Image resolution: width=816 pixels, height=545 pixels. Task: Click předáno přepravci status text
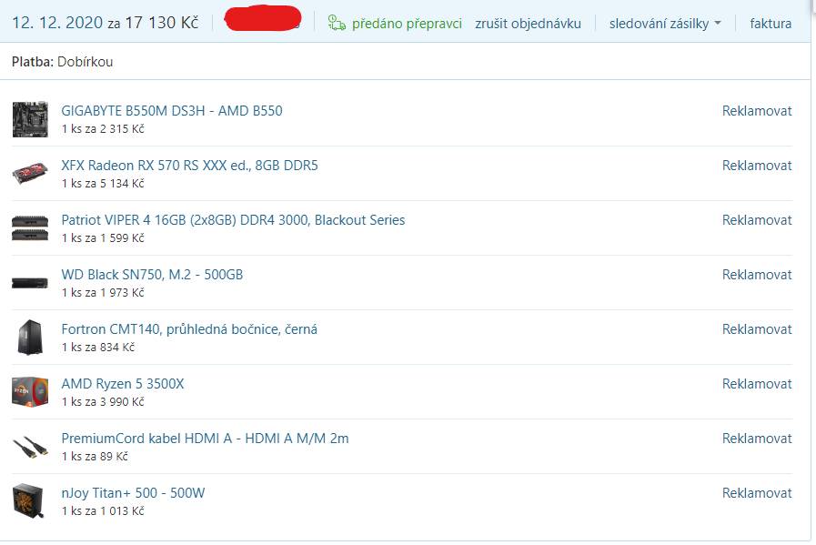coord(407,24)
